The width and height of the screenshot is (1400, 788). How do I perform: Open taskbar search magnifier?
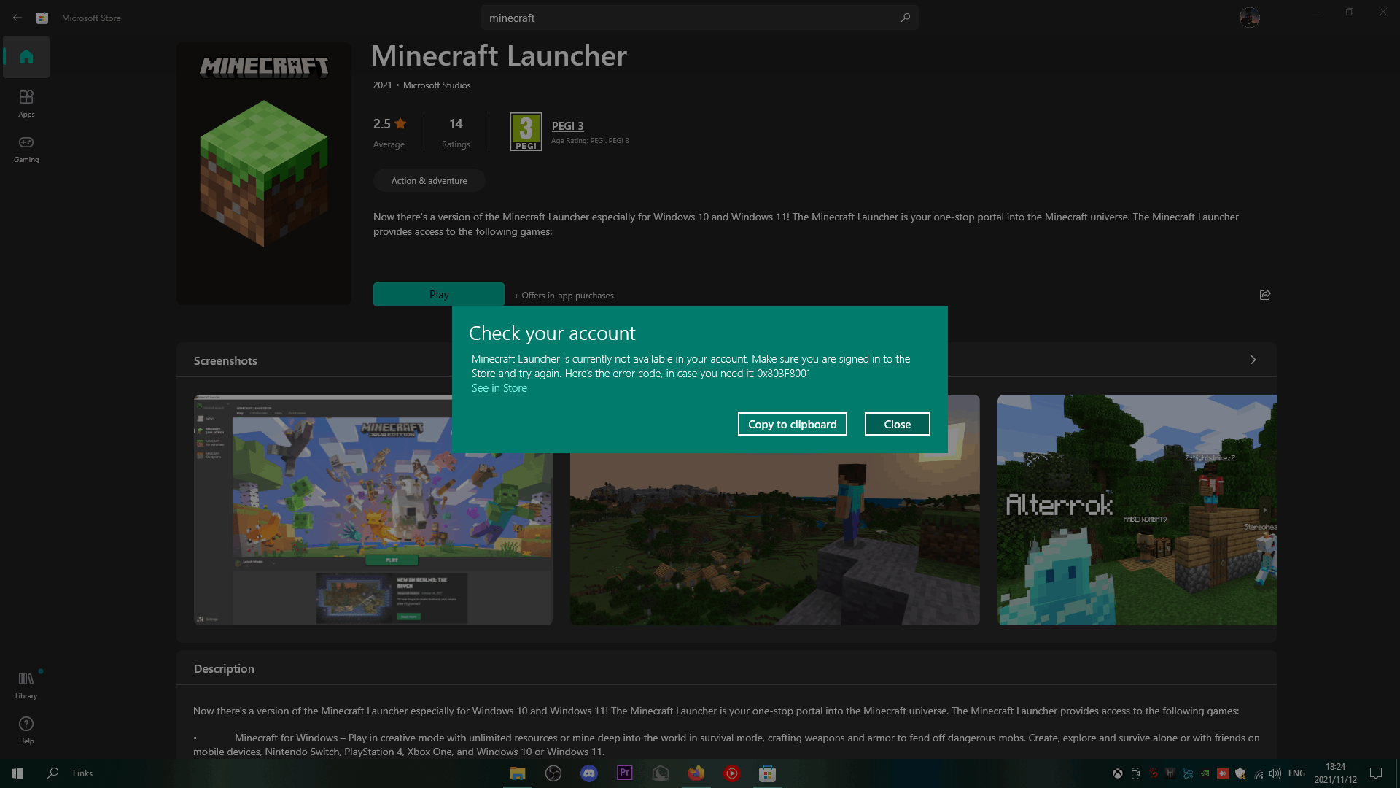point(52,773)
